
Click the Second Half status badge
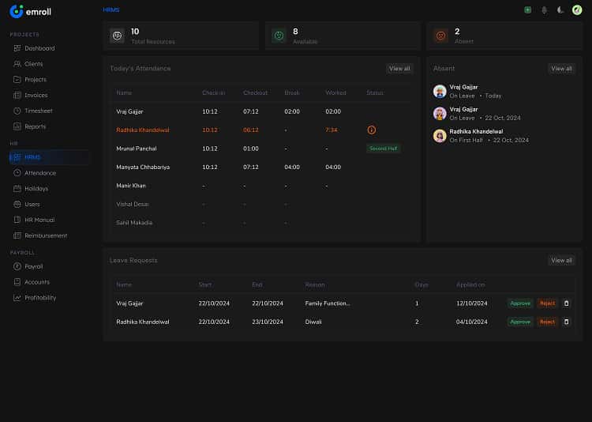click(384, 149)
